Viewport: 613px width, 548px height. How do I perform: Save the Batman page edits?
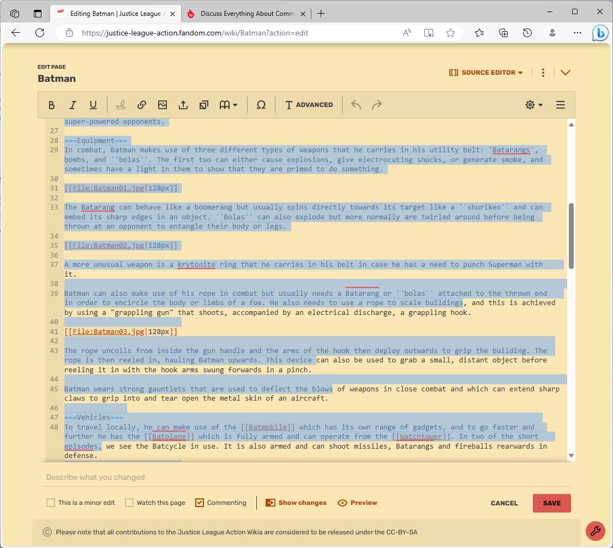551,503
